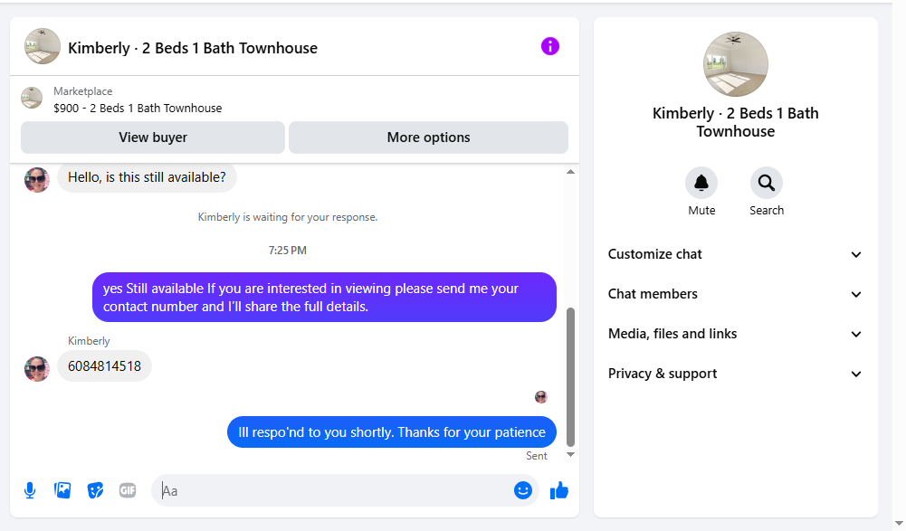Image resolution: width=906 pixels, height=531 pixels.
Task: Expand the Chat members section
Action: pos(735,294)
